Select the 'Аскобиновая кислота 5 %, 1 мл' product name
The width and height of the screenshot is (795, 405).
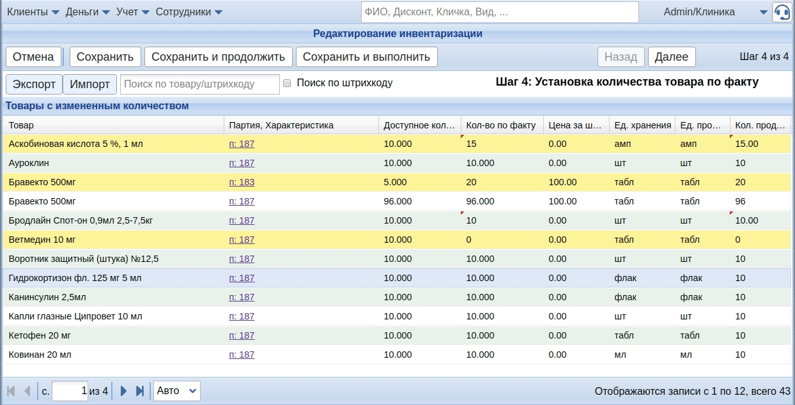click(x=76, y=144)
